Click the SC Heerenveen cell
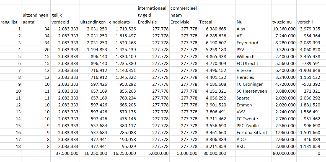Viewport: 326px width, 162px height. (x=253, y=91)
